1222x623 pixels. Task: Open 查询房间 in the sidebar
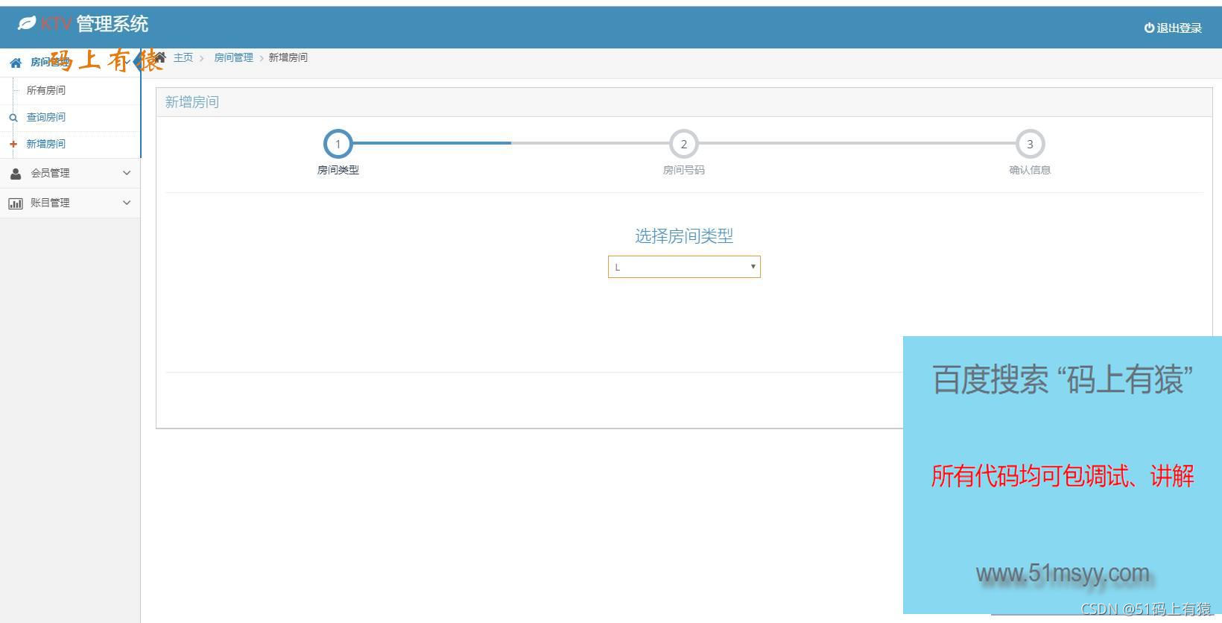(46, 117)
